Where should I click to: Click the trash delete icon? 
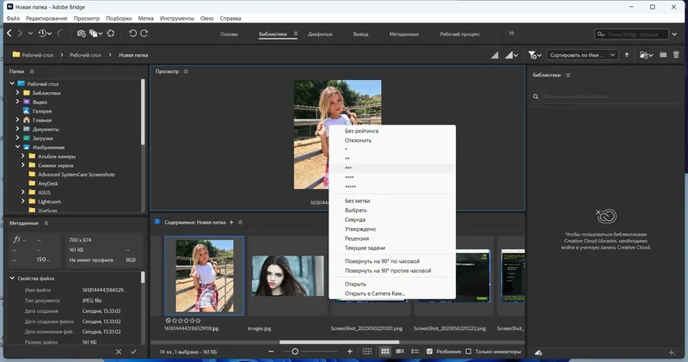coord(677,55)
